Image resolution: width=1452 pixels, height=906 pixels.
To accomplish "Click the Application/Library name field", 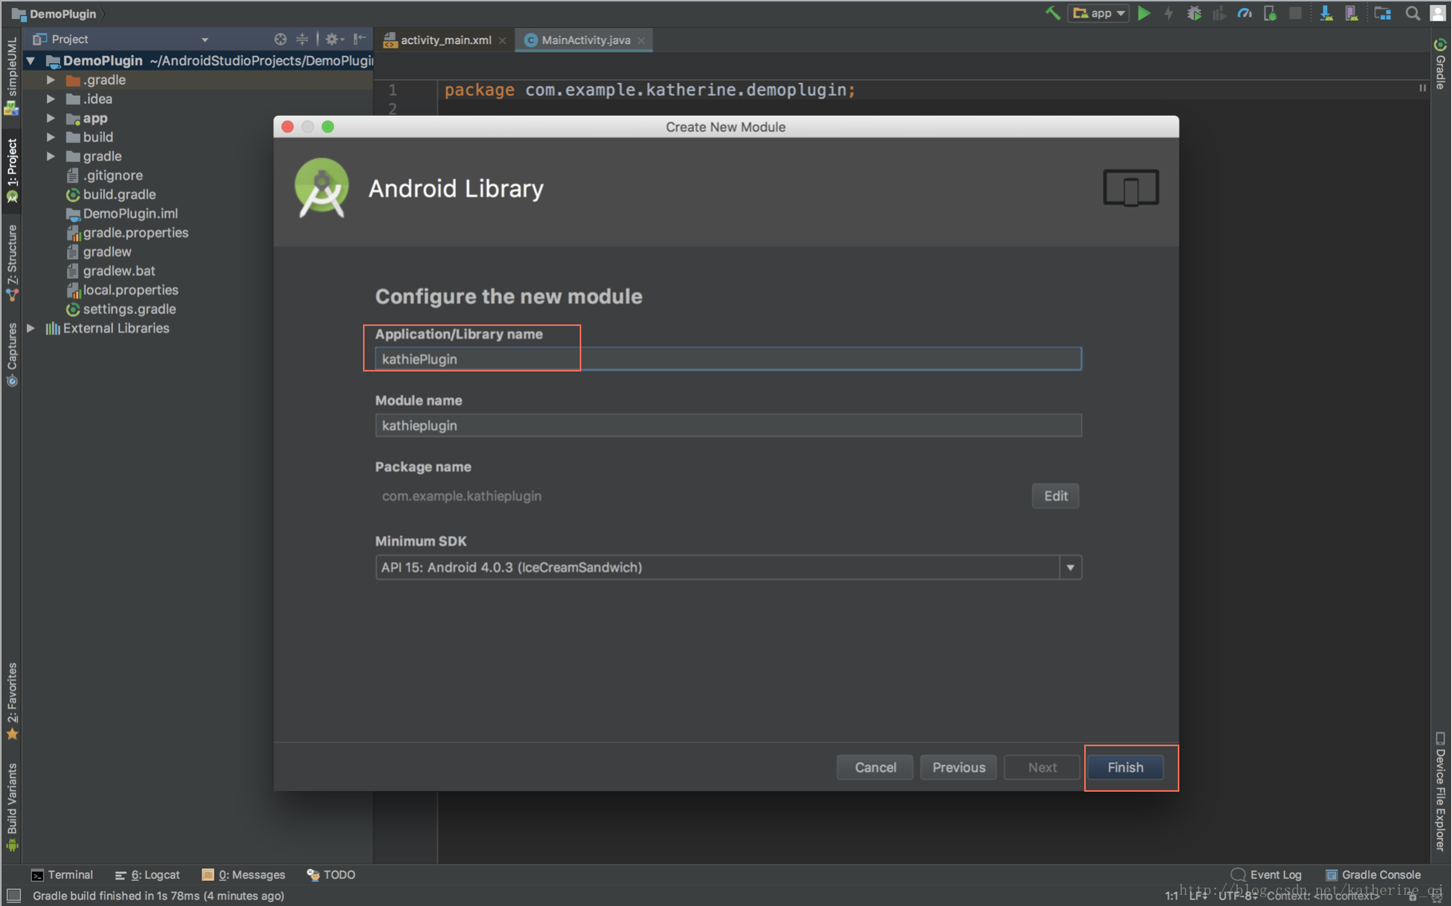I will pos(728,359).
